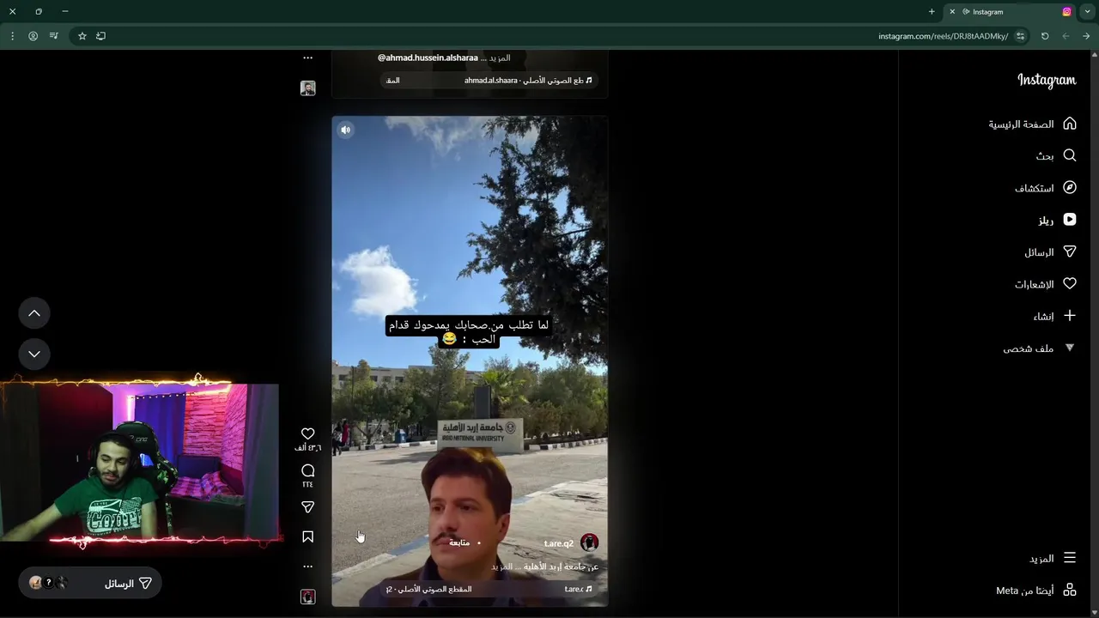
Task: Open the Explore compass in the sidebar
Action: point(1045,187)
